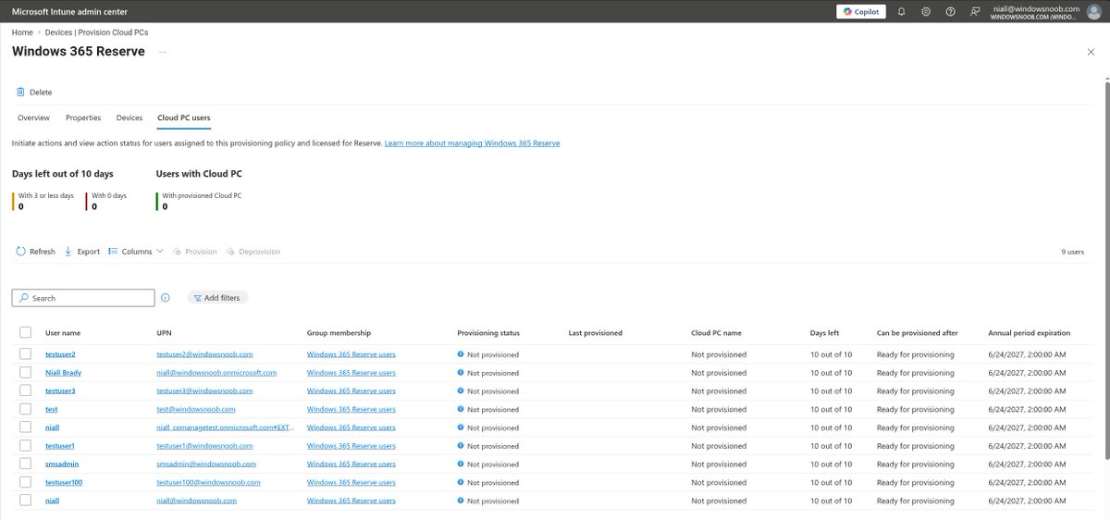Open UPN testuser2@windowsnoob.com link

pyautogui.click(x=205, y=354)
